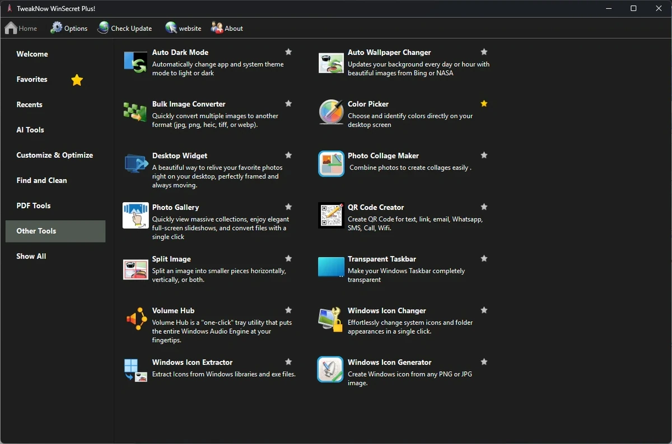The image size is (672, 444).
Task: Toggle favorite star for Photo Gallery
Action: [x=288, y=207]
